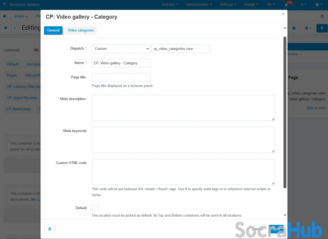Open the notifications bell icon
The width and height of the screenshot is (328, 239).
coord(286,5)
